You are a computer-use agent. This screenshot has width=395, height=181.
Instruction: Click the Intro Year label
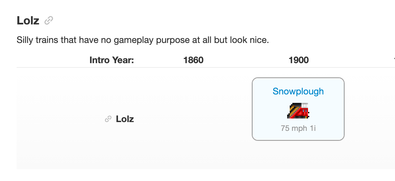pyautogui.click(x=112, y=60)
